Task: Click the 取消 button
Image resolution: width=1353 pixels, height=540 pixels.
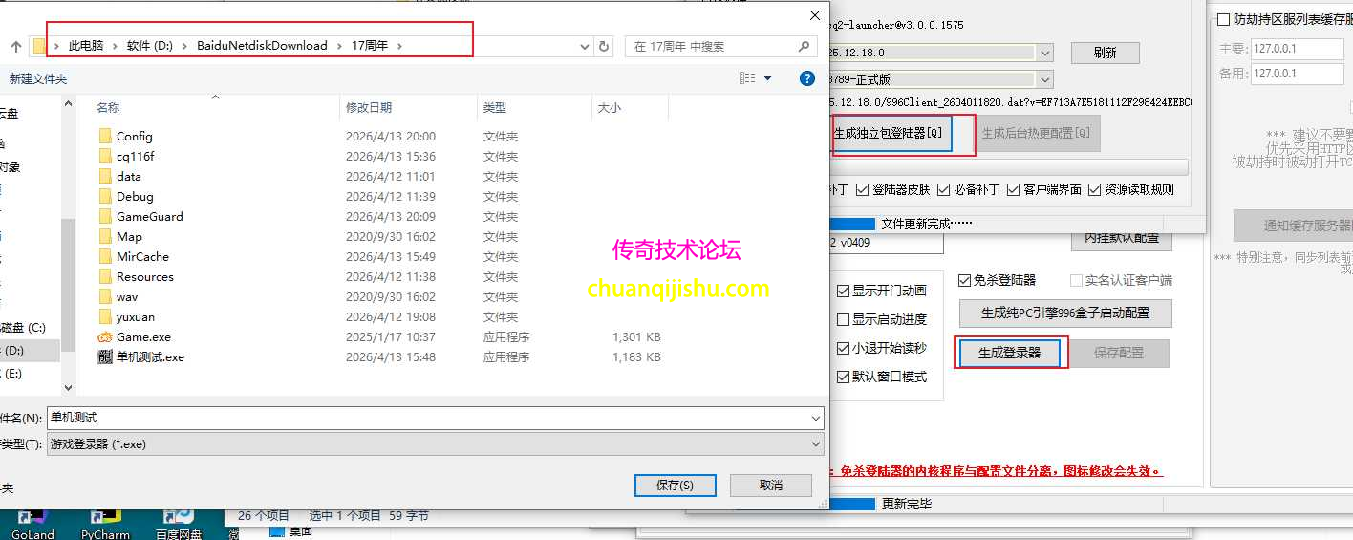Action: click(771, 485)
